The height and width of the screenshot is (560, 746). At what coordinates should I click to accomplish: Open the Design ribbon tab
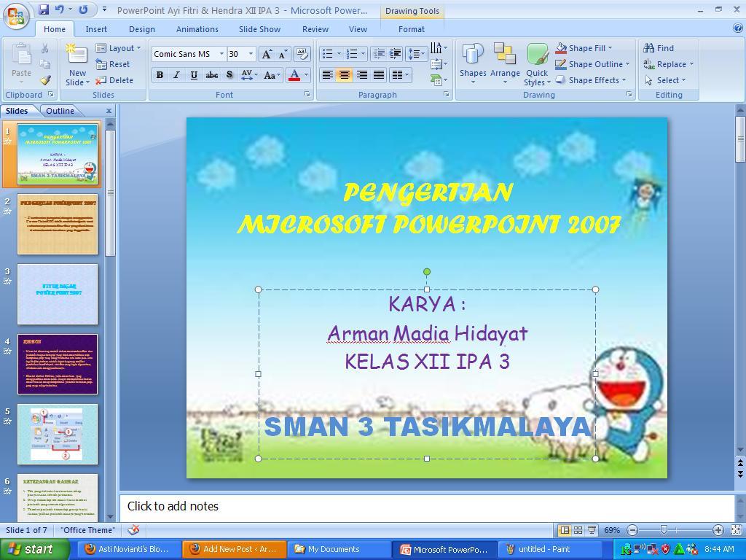tap(142, 29)
